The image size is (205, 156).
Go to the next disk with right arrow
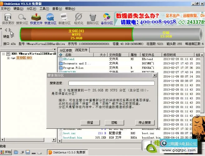point(10,30)
